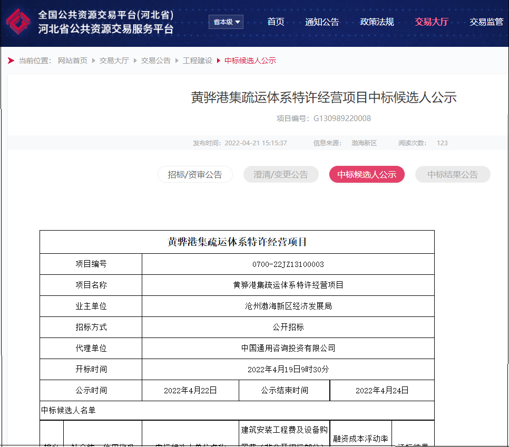This screenshot has height=447, width=509.
Task: Open the 中标结果公告 tab
Action: click(453, 174)
